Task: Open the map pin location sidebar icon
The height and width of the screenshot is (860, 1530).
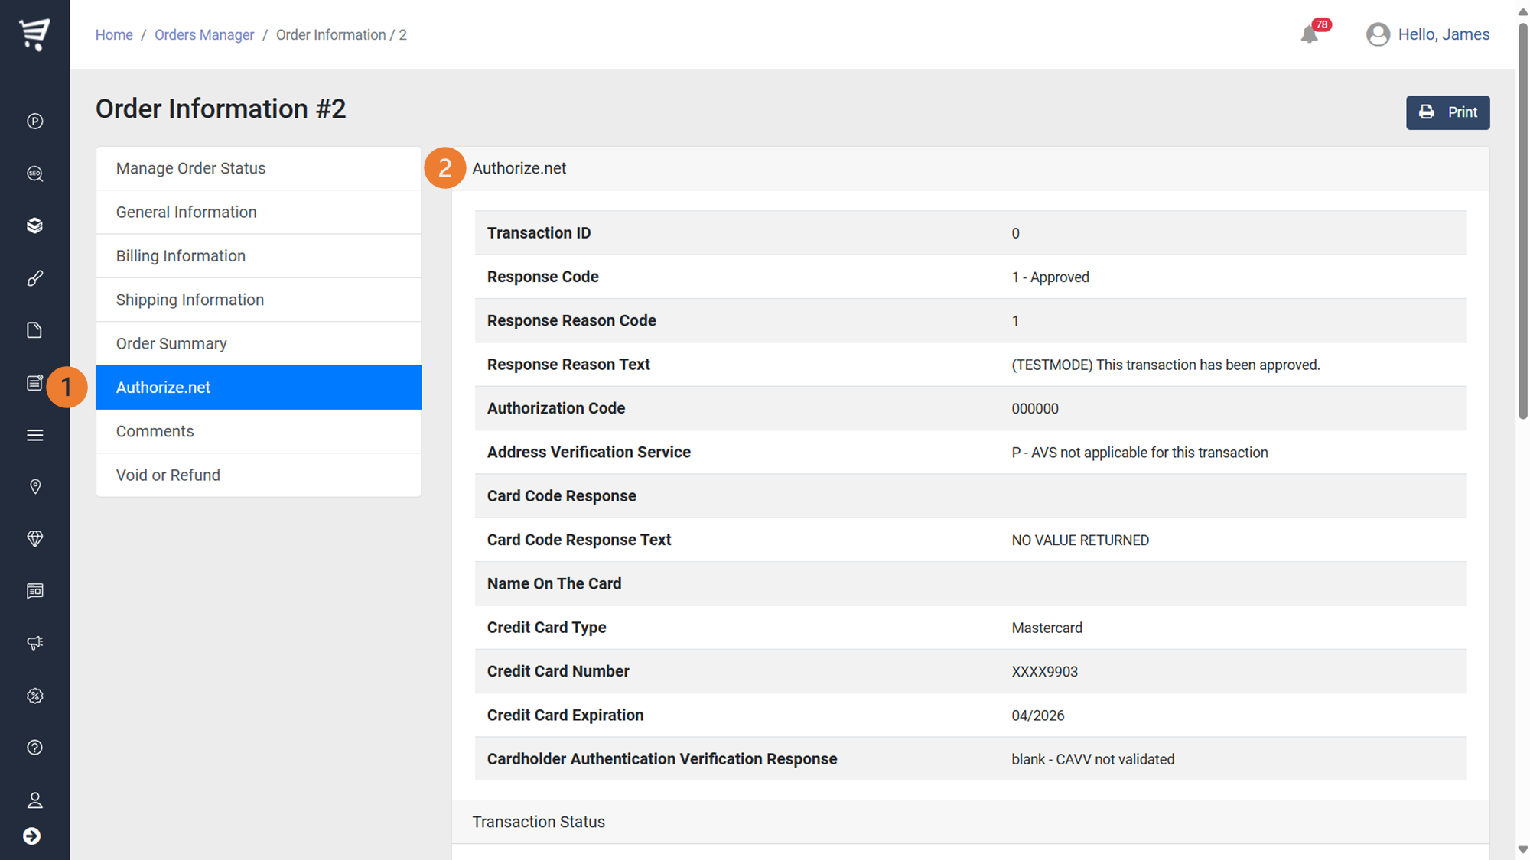Action: click(34, 487)
